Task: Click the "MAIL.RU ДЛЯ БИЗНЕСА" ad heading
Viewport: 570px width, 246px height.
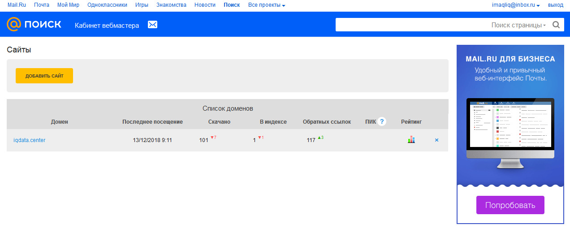Action: tap(510, 59)
